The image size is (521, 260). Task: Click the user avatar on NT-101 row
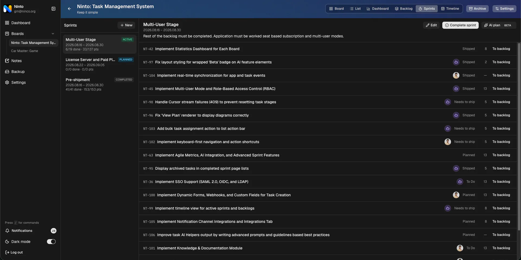[x=460, y=248]
